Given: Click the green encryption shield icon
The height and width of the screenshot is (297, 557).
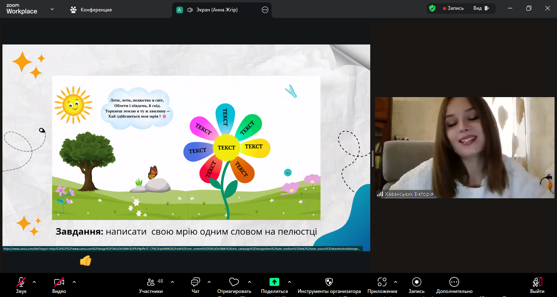Looking at the screenshot, I should [432, 8].
